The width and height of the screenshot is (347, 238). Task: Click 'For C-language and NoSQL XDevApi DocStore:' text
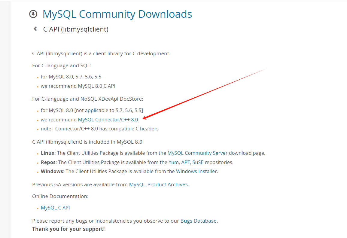pyautogui.click(x=88, y=99)
